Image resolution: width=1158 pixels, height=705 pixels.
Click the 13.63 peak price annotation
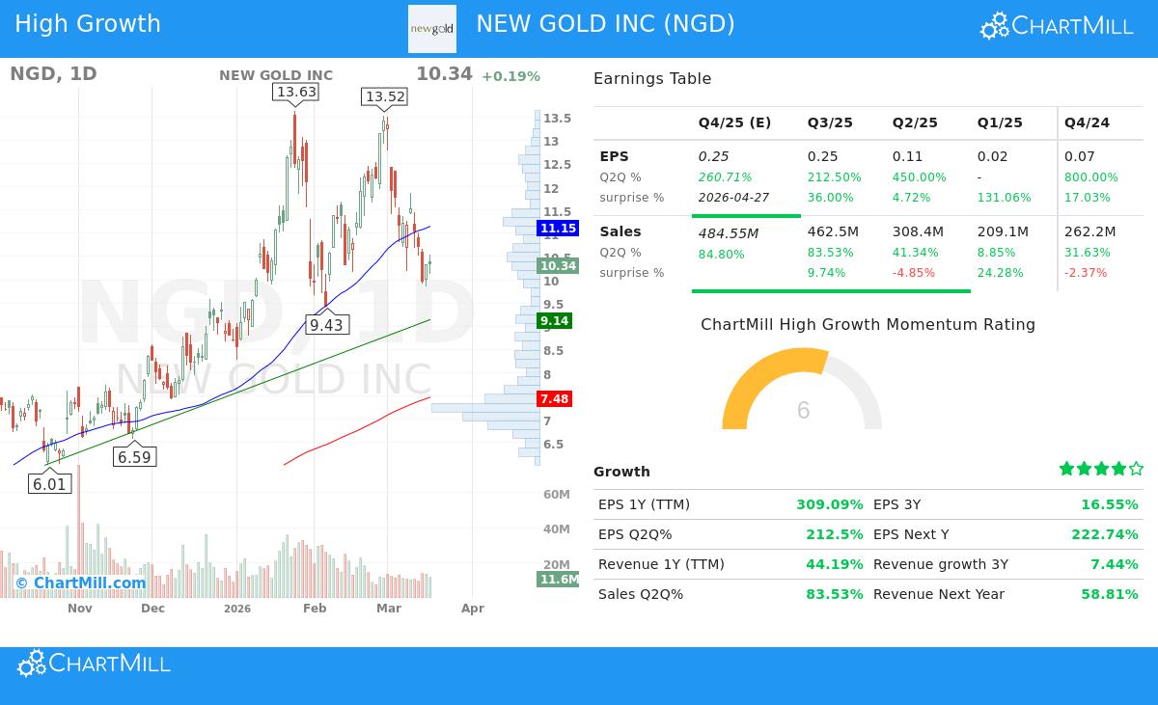[x=295, y=93]
